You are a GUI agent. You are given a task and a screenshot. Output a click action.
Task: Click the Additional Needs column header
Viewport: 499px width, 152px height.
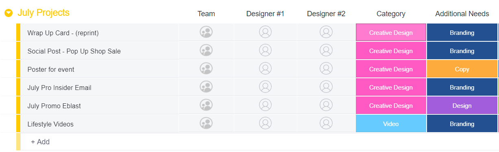[462, 14]
